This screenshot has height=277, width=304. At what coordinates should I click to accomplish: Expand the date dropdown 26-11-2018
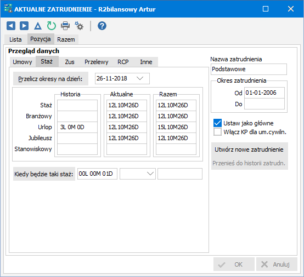(140, 78)
